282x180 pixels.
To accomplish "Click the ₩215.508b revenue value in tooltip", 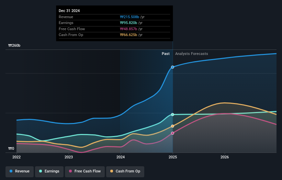I will (129, 17).
